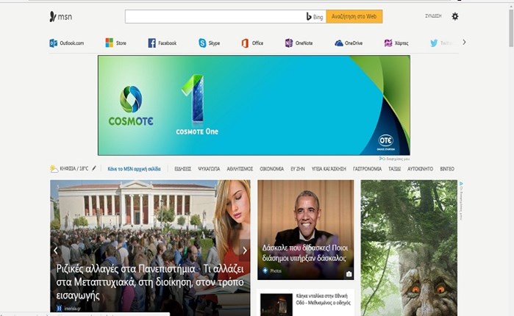Open the Store shortcut icon
Image resolution: width=514 pixels, height=316 pixels.
tap(109, 43)
